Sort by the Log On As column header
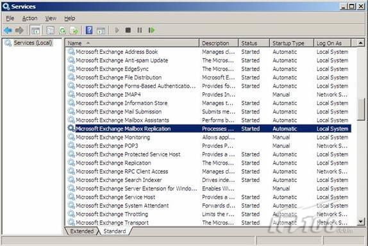The width and height of the screenshot is (368, 246). pos(333,43)
